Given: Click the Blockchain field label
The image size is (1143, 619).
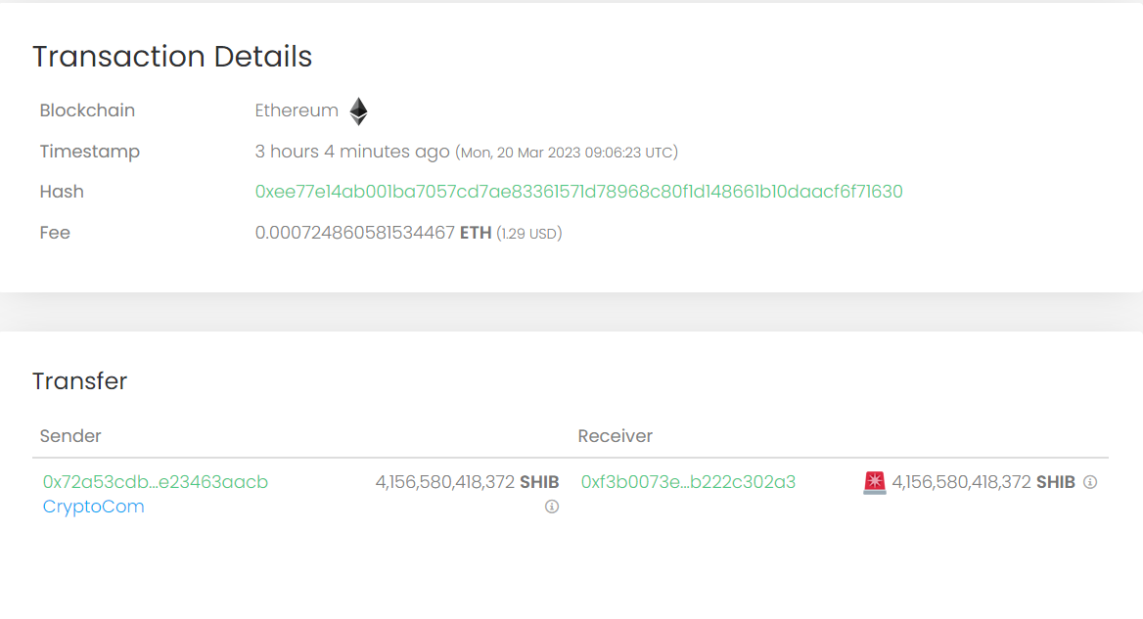Looking at the screenshot, I should pyautogui.click(x=87, y=111).
